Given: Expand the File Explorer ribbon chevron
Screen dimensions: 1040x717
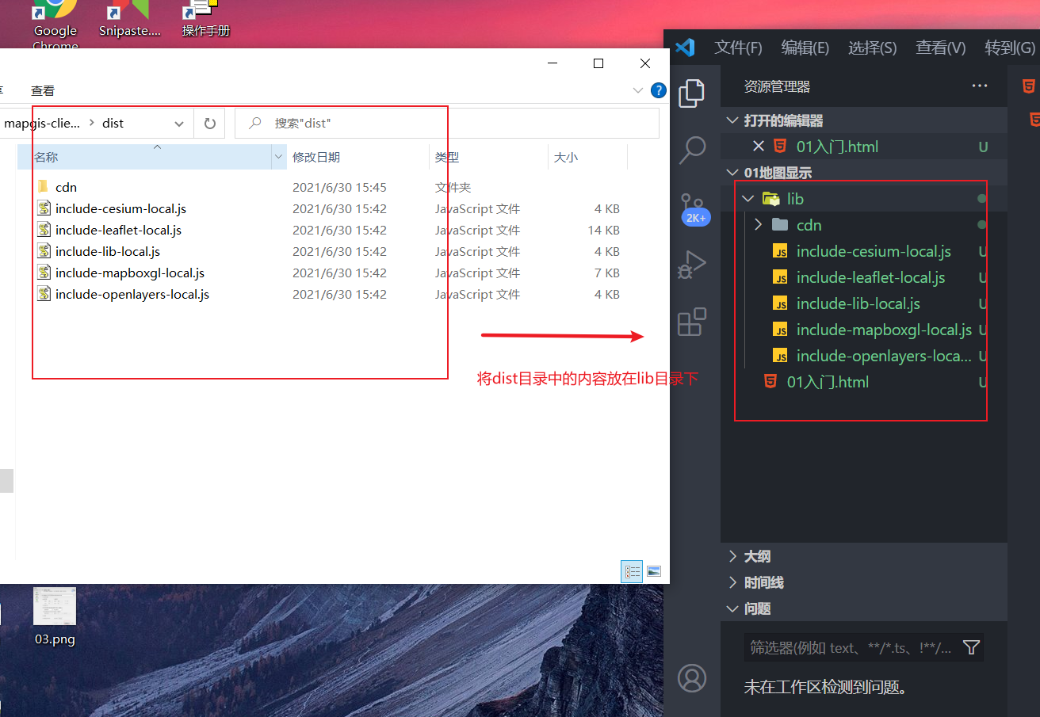Looking at the screenshot, I should (638, 90).
